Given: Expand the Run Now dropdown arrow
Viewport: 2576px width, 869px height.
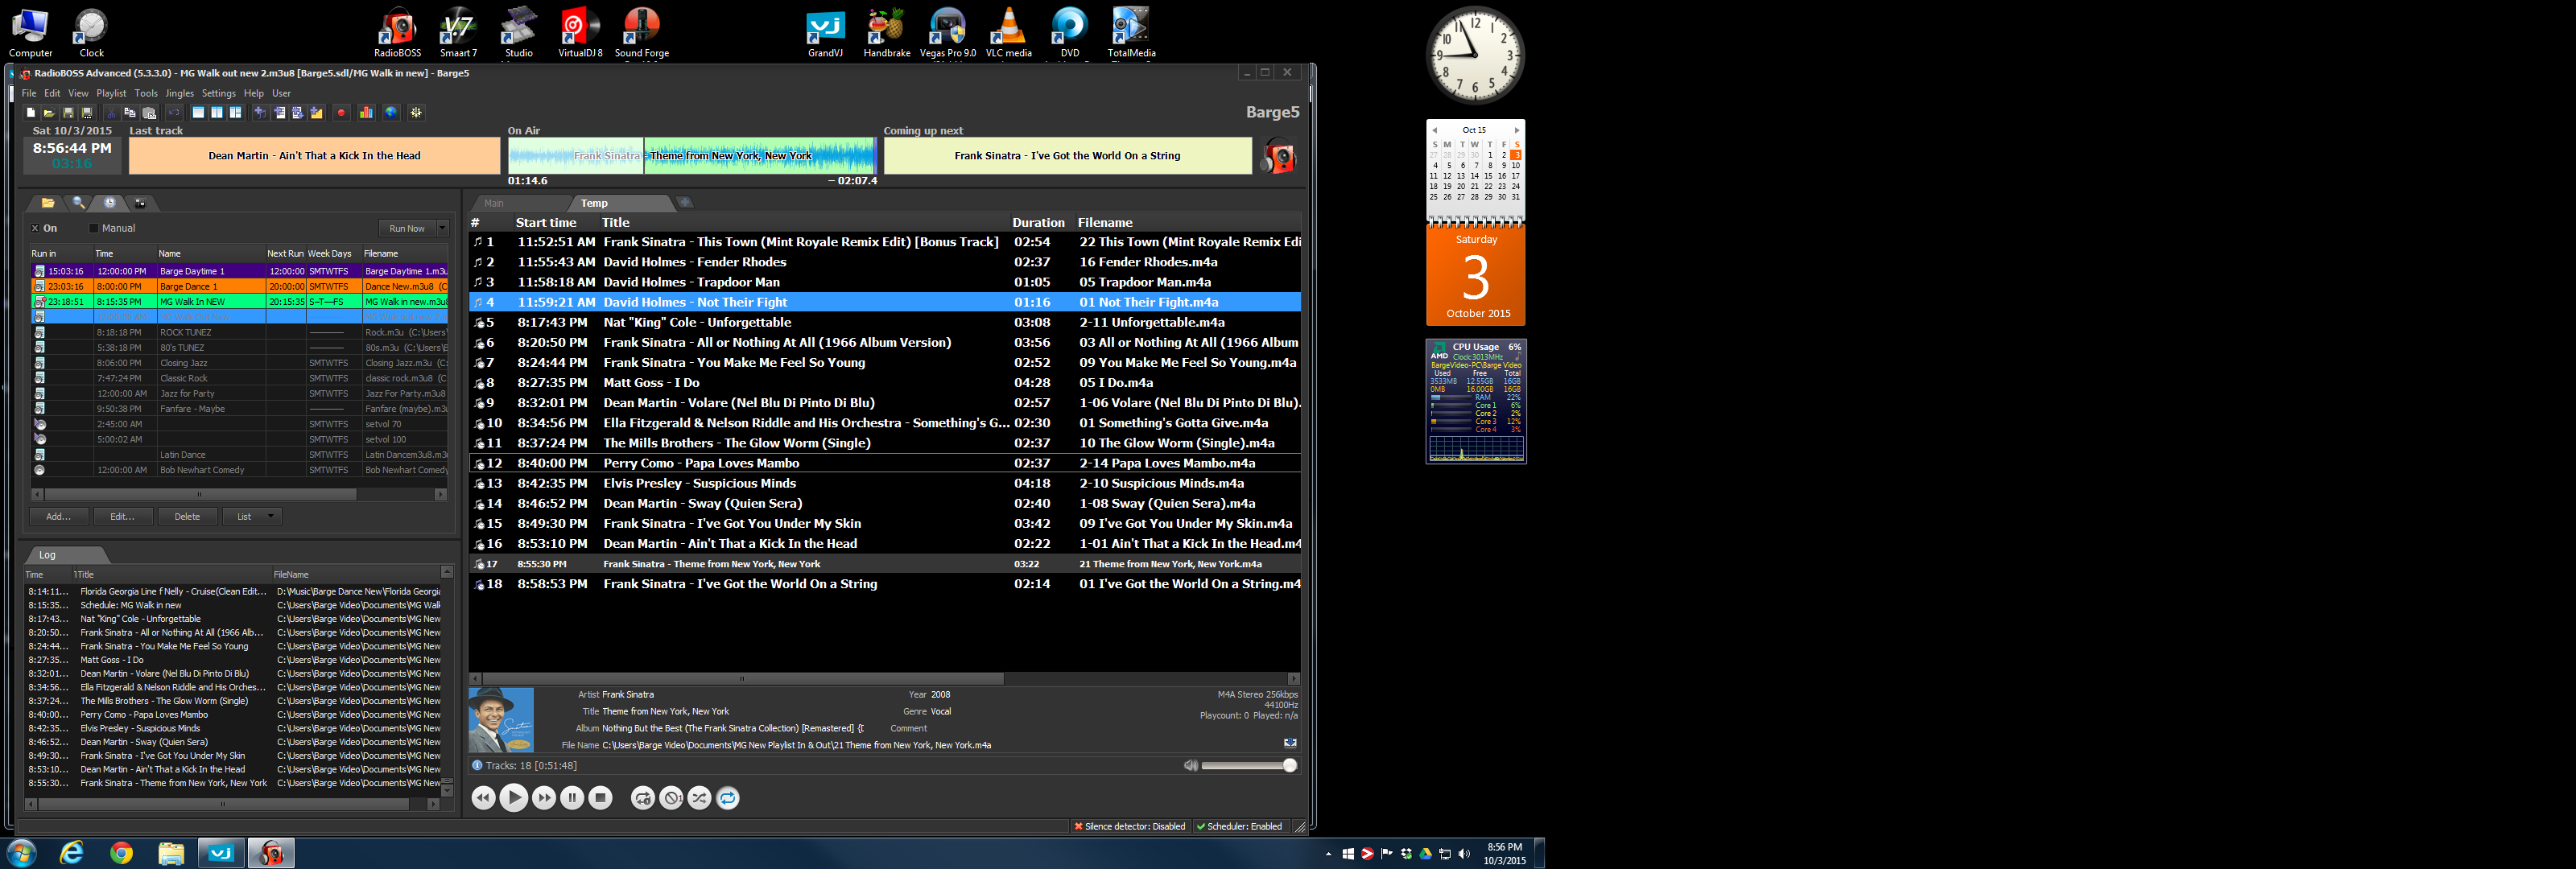Looking at the screenshot, I should coord(443,229).
